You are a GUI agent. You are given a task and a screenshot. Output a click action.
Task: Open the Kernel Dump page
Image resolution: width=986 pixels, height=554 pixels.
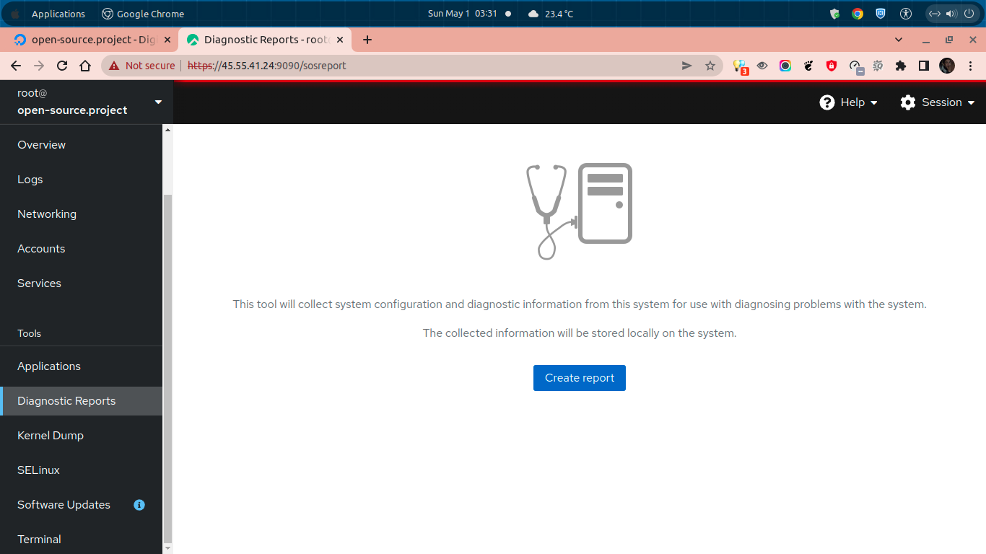(82, 436)
